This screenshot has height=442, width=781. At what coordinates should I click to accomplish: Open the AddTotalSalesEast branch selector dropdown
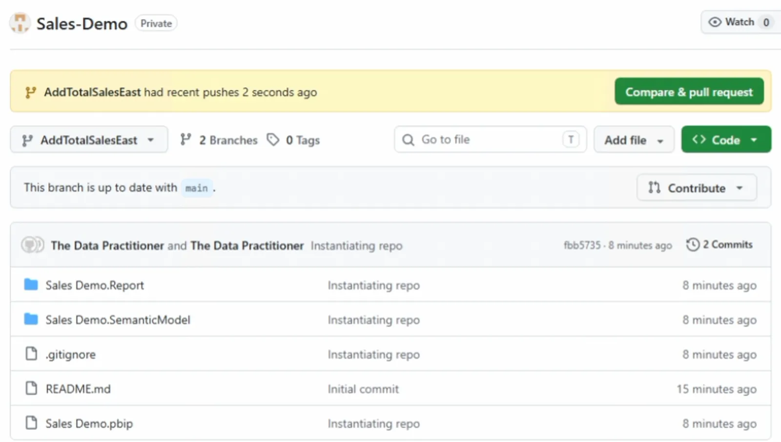coord(89,140)
